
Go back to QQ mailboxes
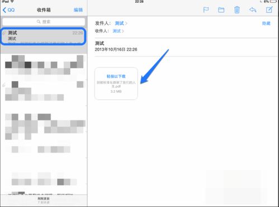coord(9,10)
